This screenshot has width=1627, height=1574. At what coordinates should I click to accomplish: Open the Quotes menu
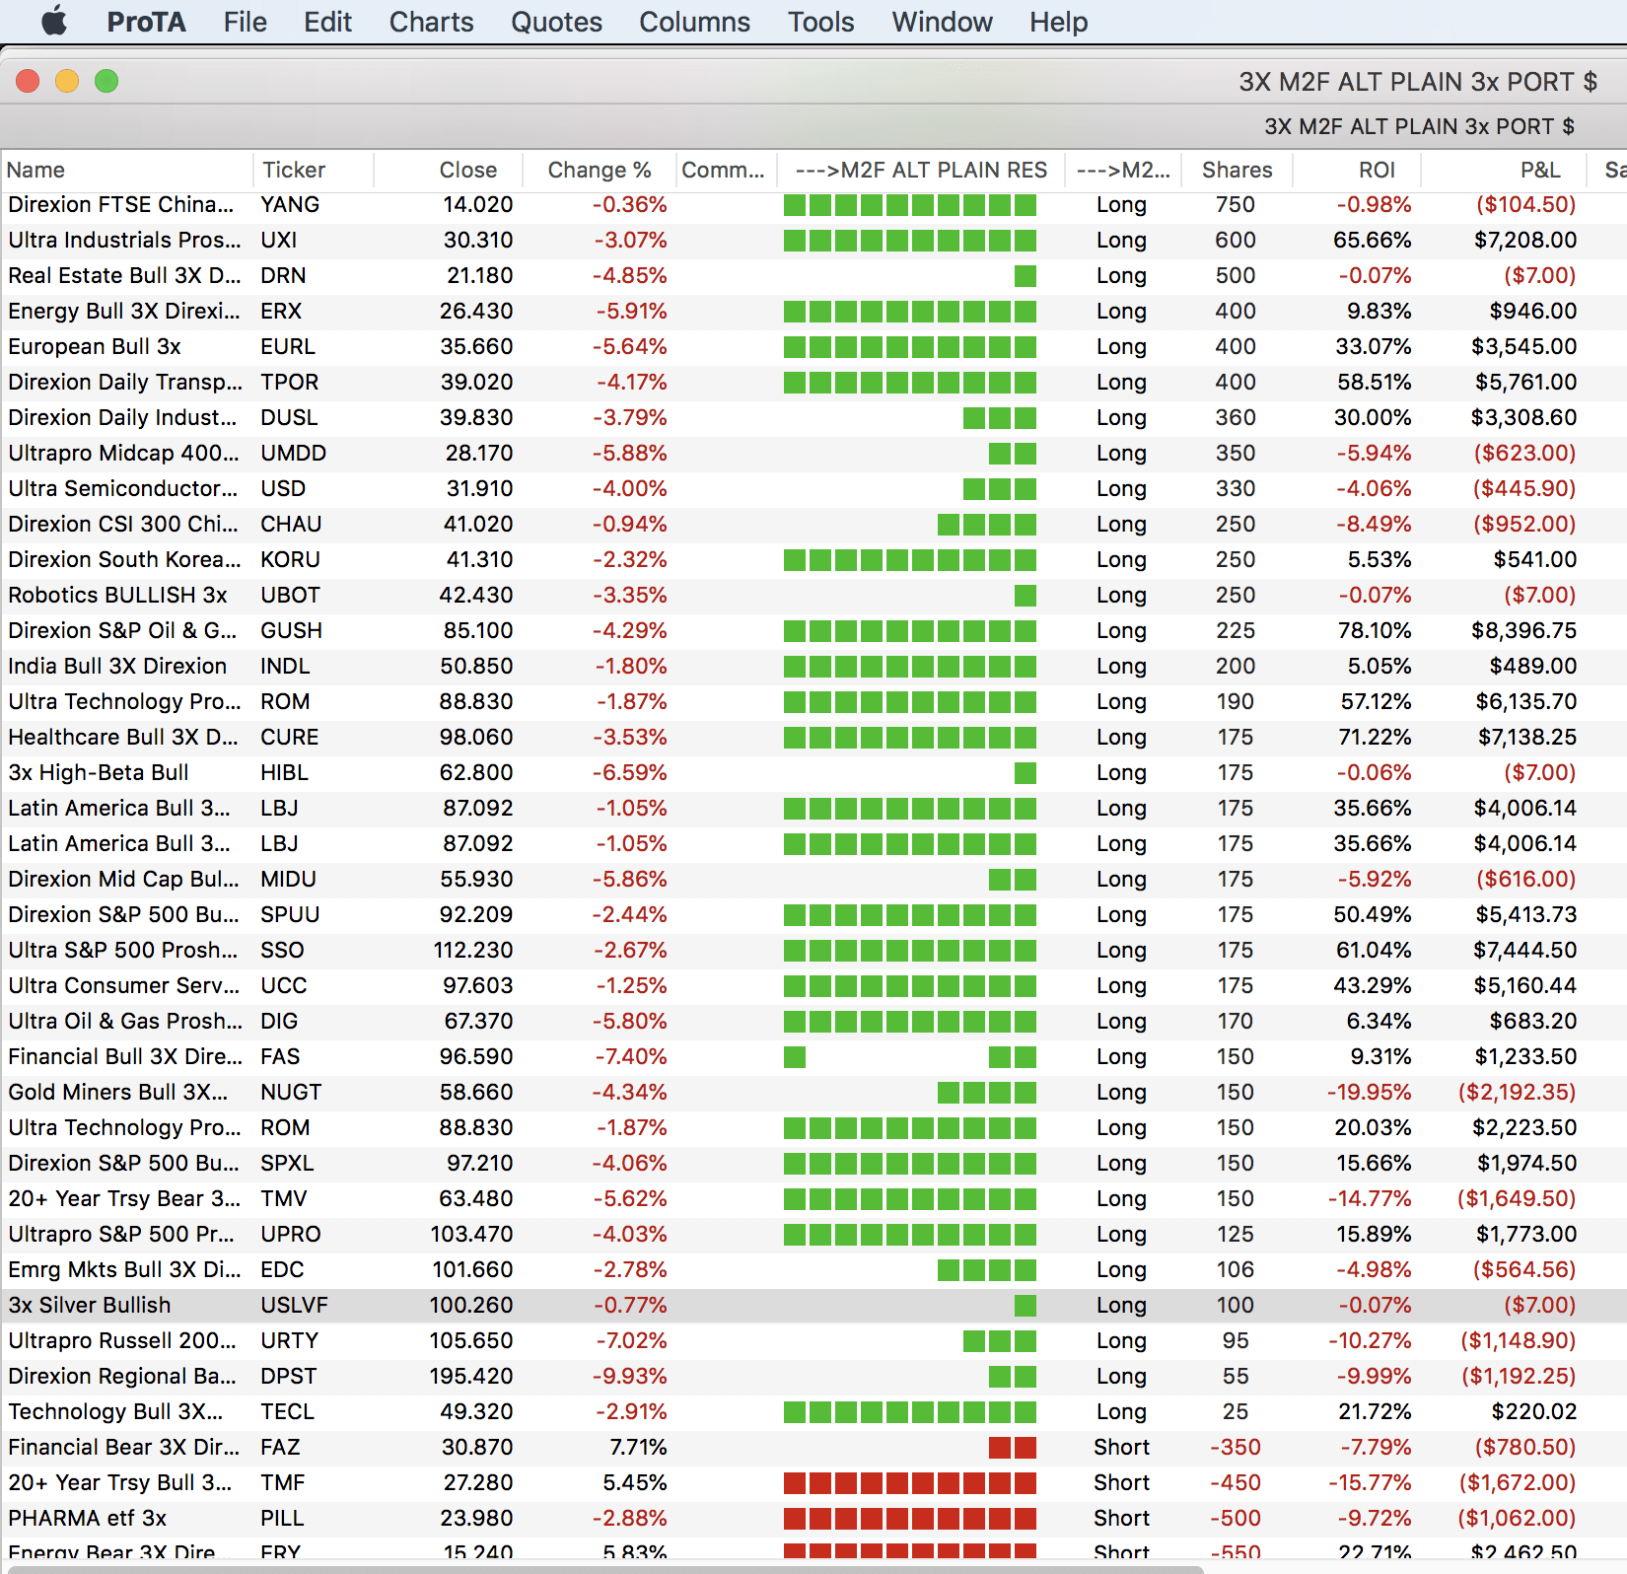555,22
